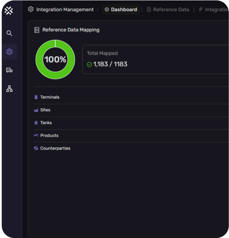The height and width of the screenshot is (238, 229).
Task: Open the delivery truck sidebar icon
Action: point(9,70)
